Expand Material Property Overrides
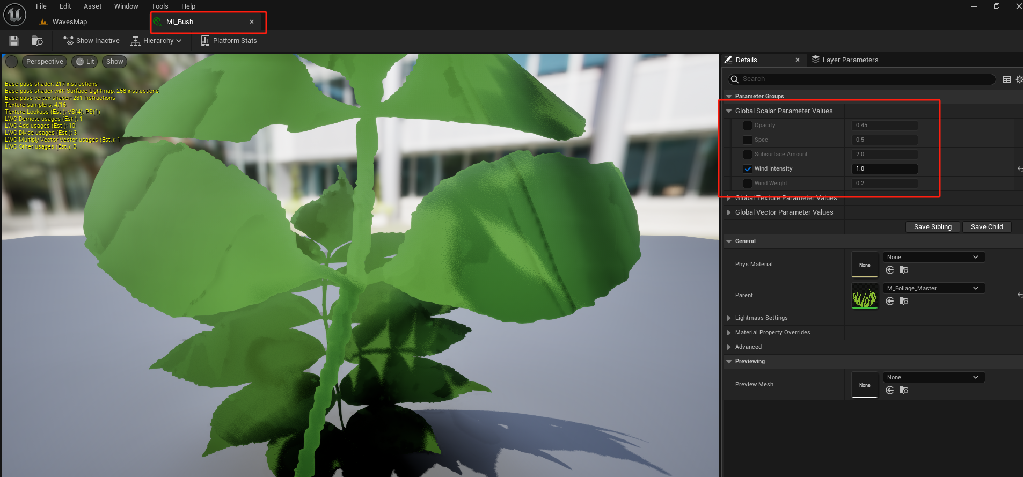This screenshot has width=1023, height=477. (729, 333)
